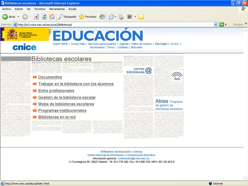Click the green Ir go arrow
248x186 pixels.
tap(221, 24)
